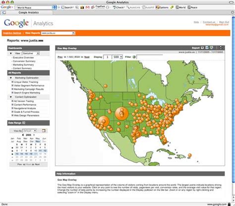
Task: Open the Display 500 count dropdown
Action: 117,57
